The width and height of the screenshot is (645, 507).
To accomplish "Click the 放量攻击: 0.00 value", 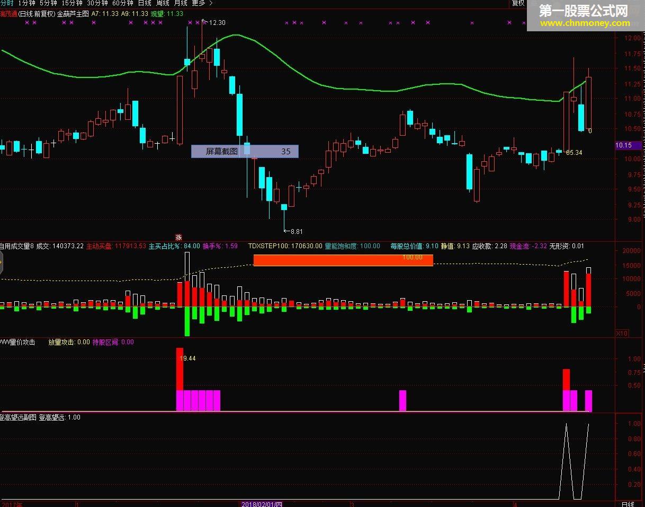I will (69, 342).
